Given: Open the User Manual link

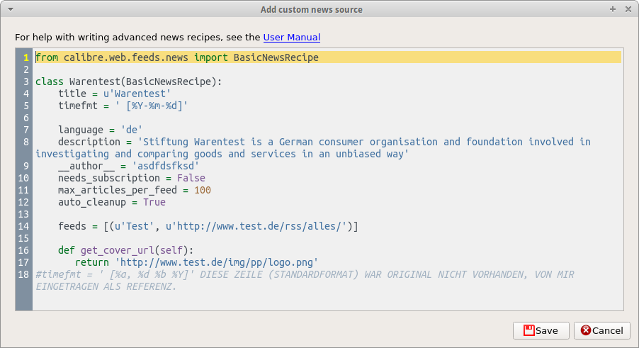Looking at the screenshot, I should 291,37.
